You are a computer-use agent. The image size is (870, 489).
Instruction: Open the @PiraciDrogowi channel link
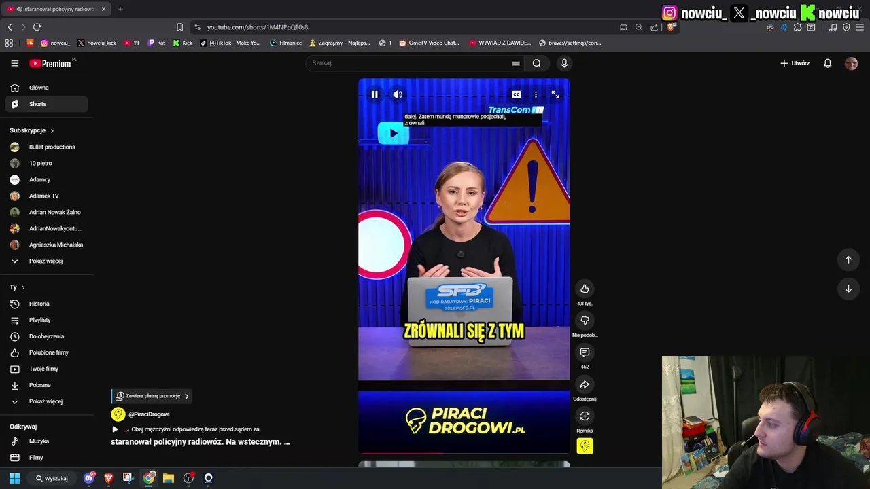(149, 414)
